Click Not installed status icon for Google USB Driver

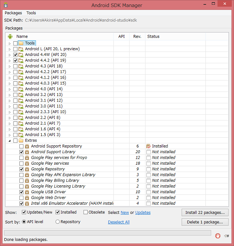148,192
